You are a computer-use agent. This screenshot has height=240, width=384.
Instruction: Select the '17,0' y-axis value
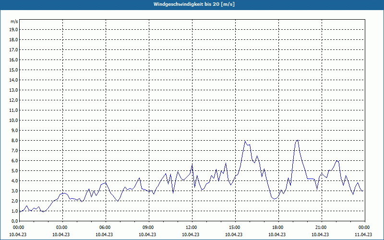[14, 50]
